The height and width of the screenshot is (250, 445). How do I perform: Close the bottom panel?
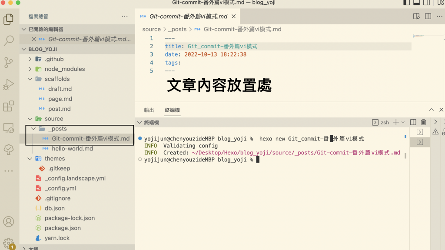[x=442, y=110]
